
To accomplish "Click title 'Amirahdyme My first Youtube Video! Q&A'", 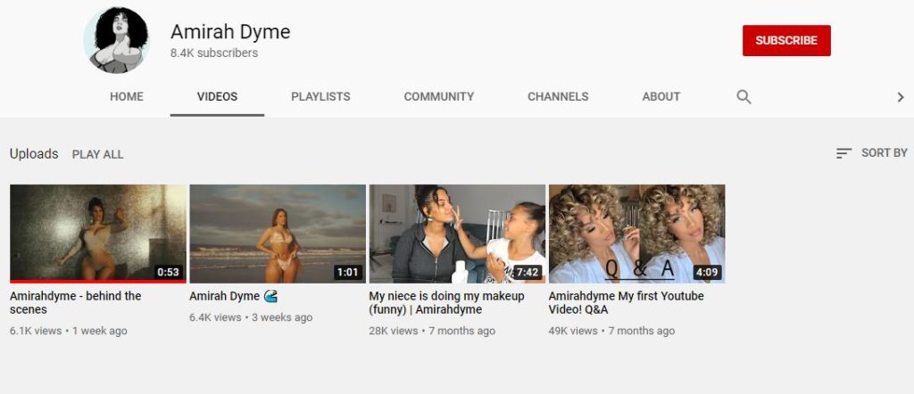I will (x=626, y=302).
